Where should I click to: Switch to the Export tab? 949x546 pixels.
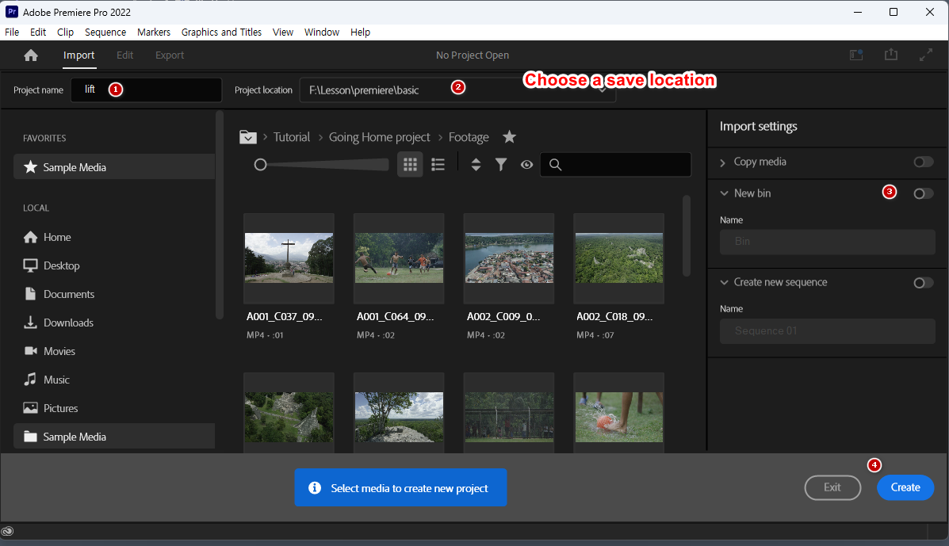(169, 55)
